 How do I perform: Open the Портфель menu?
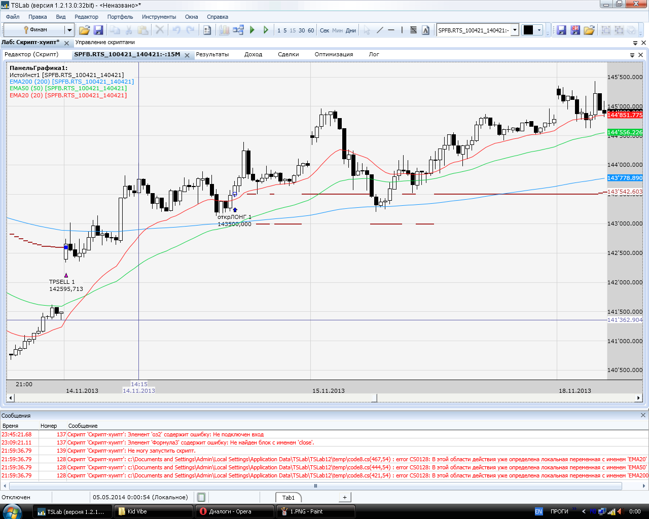pyautogui.click(x=120, y=17)
